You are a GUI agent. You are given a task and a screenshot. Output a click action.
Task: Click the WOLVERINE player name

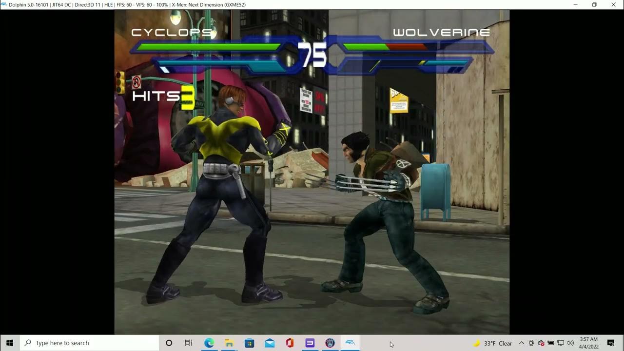coord(442,33)
